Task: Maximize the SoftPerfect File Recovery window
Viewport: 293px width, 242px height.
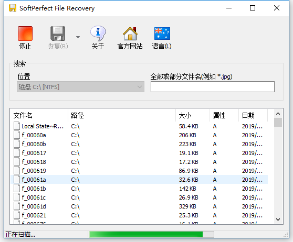Action: pyautogui.click(x=253, y=8)
